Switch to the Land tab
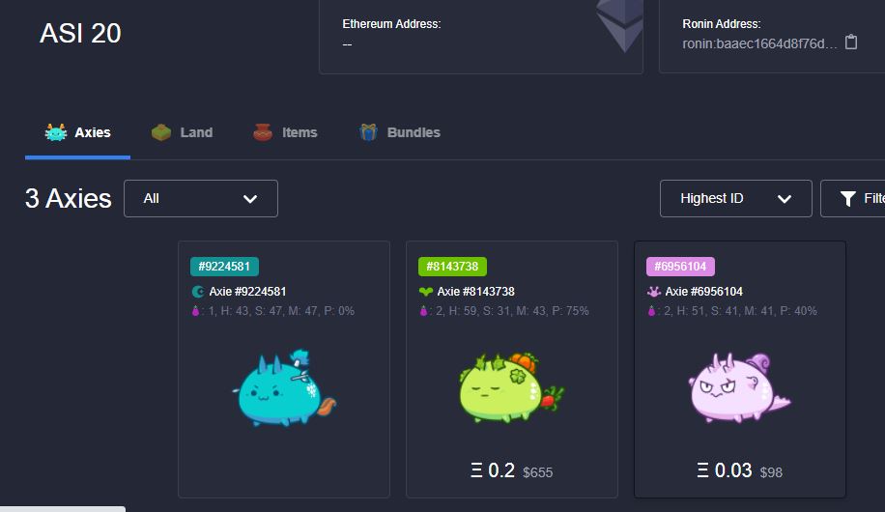This screenshot has width=885, height=512. [x=183, y=132]
